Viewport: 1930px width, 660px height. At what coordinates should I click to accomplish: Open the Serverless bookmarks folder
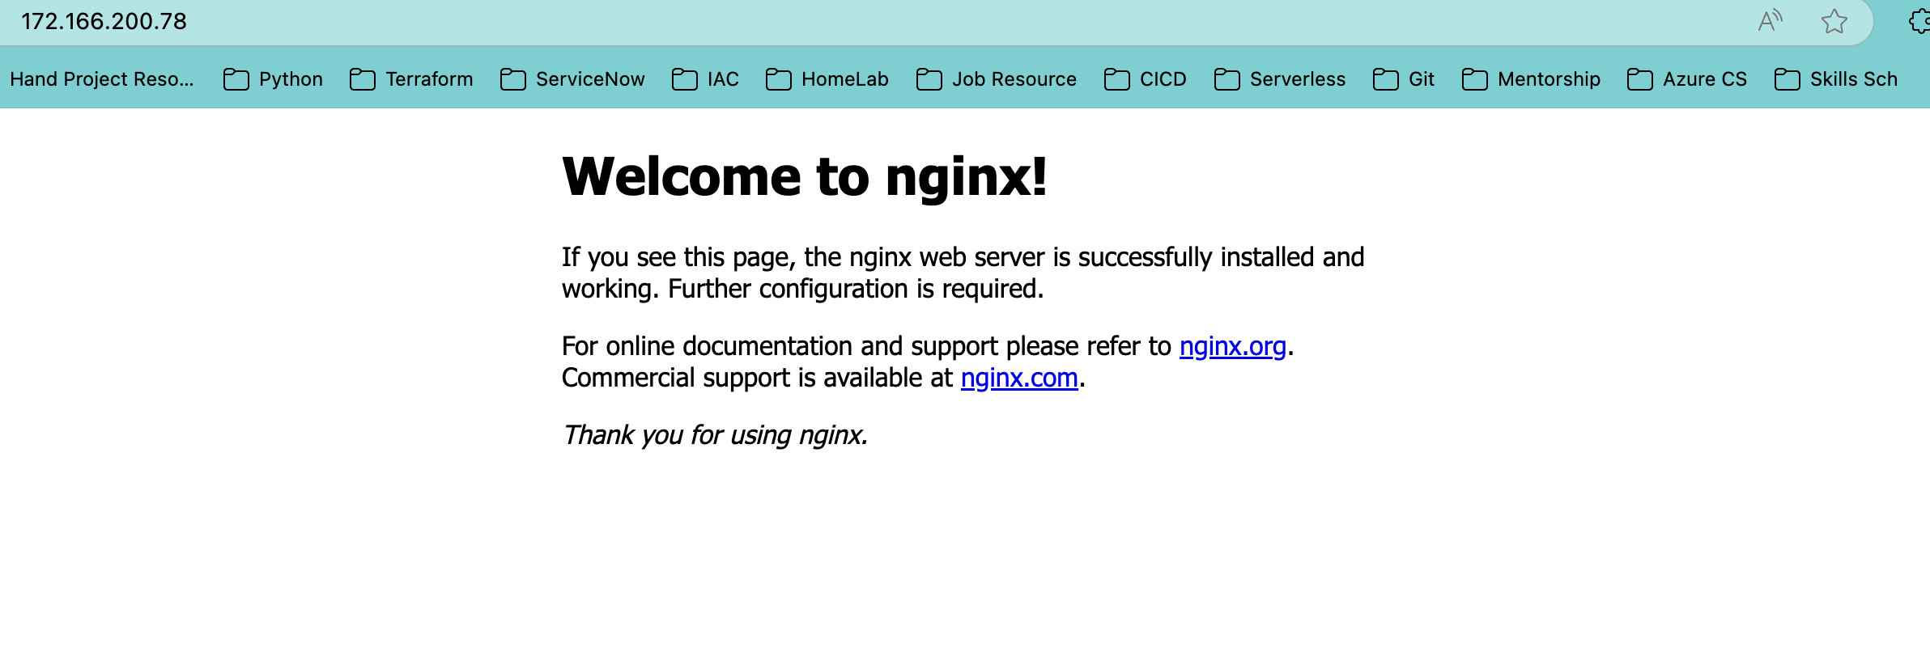tap(1280, 79)
